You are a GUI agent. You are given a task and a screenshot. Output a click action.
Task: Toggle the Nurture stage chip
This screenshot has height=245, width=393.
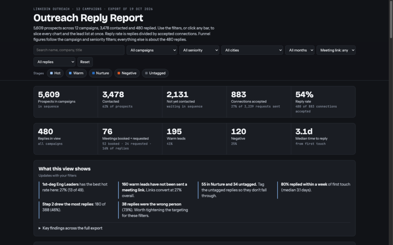pos(101,73)
